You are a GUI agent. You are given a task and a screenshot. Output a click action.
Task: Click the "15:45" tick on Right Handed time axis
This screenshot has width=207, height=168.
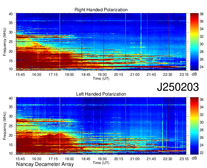point(20,75)
